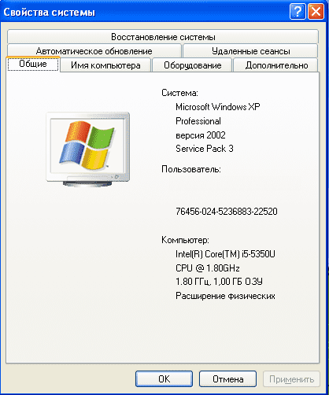The width and height of the screenshot is (329, 395).
Task: Click the Intel(R) Core(TM) i5-5350U line
Action: [225, 254]
